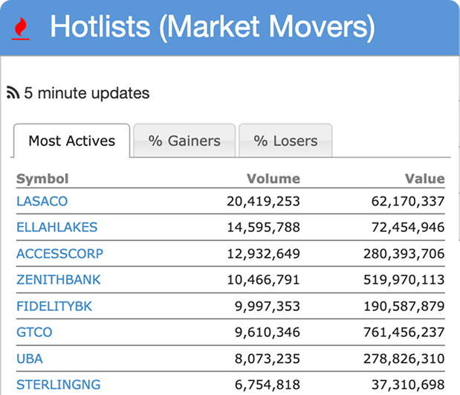Click ACCESSCORP value 280,393,706
Screen dimensions: 460x395
404,254
